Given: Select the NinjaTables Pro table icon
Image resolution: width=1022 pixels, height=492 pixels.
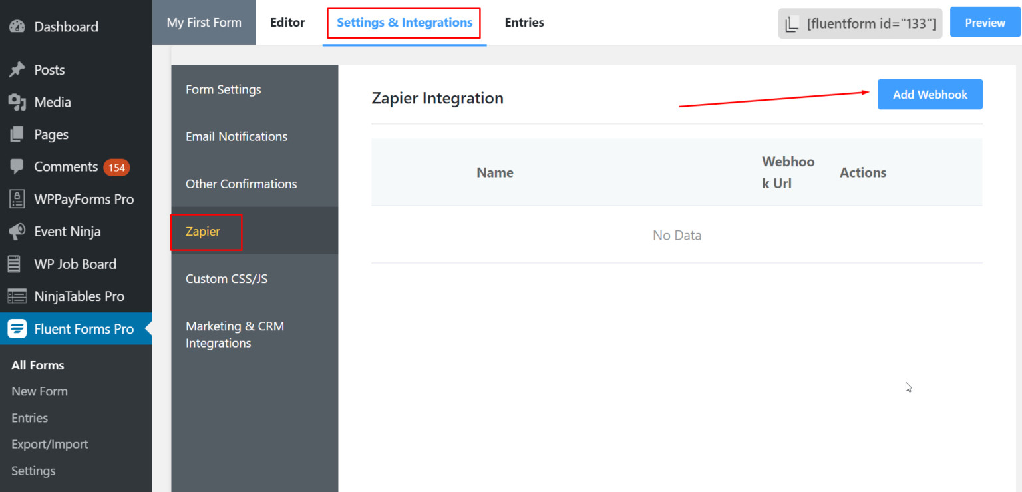Looking at the screenshot, I should tap(17, 296).
